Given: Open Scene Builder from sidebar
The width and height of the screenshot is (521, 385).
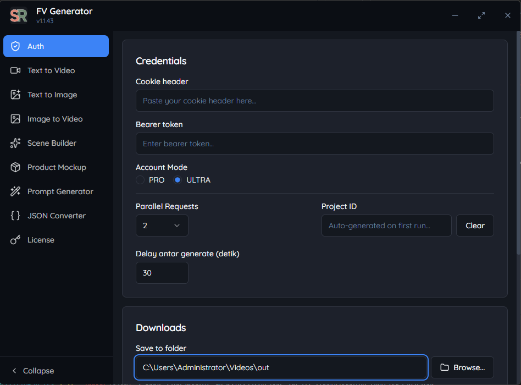Looking at the screenshot, I should 56,143.
